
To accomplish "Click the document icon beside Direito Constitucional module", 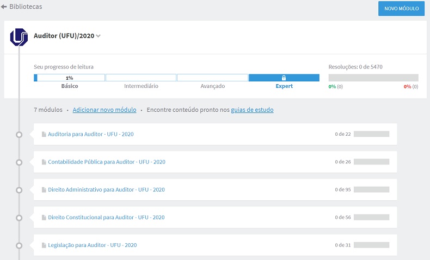I will click(x=44, y=218).
